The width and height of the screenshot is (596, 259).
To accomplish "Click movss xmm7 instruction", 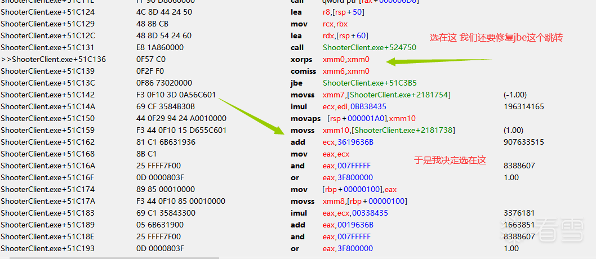I will coord(371,95).
